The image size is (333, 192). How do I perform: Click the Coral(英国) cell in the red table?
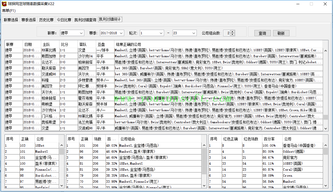click(x=303, y=169)
